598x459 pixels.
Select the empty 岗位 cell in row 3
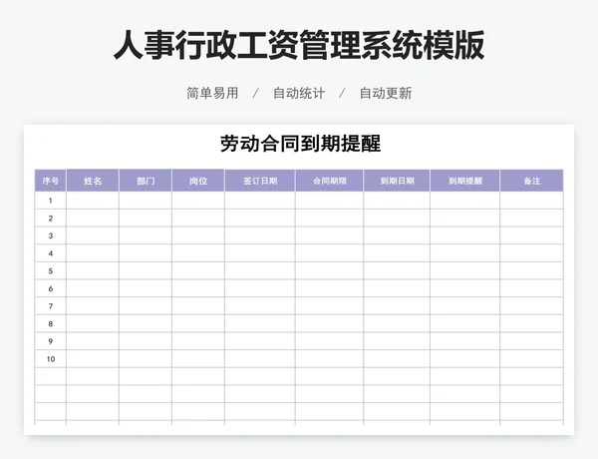(x=198, y=235)
